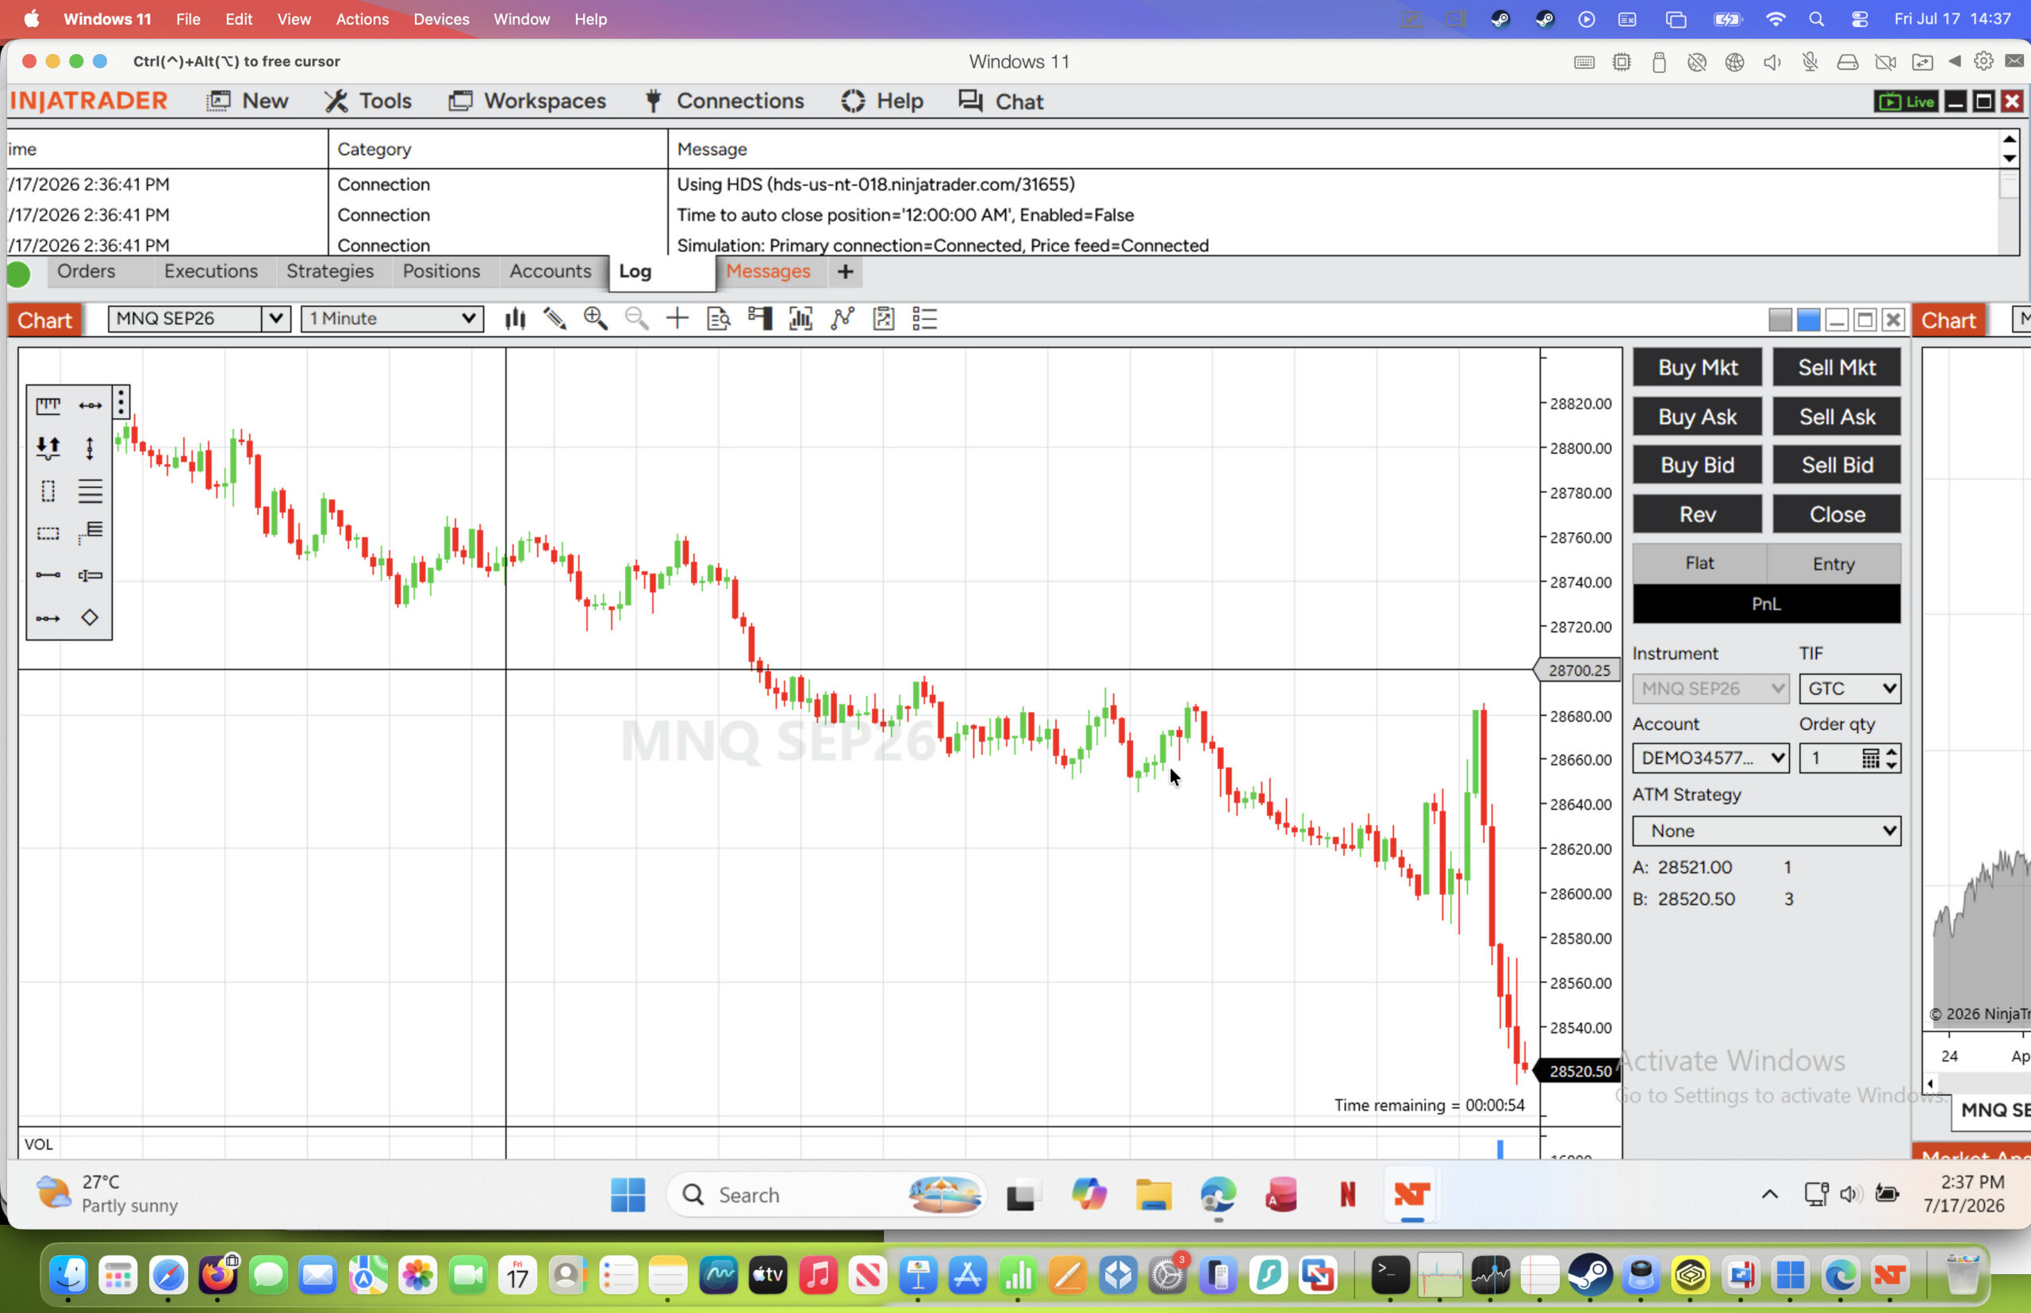Image resolution: width=2031 pixels, height=1313 pixels.
Task: Toggle muted microphone in Parallels toolbar
Action: click(1810, 62)
